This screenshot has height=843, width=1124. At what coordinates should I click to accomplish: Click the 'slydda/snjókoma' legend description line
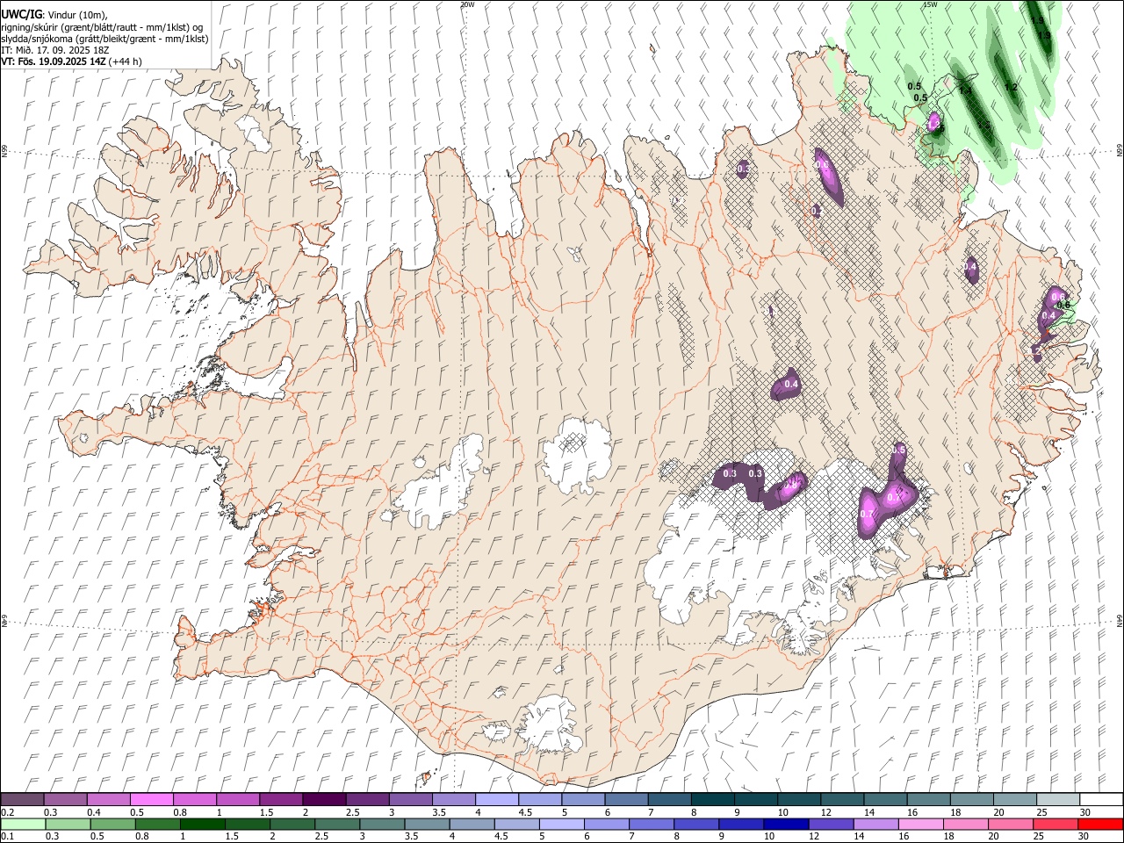coord(104,39)
